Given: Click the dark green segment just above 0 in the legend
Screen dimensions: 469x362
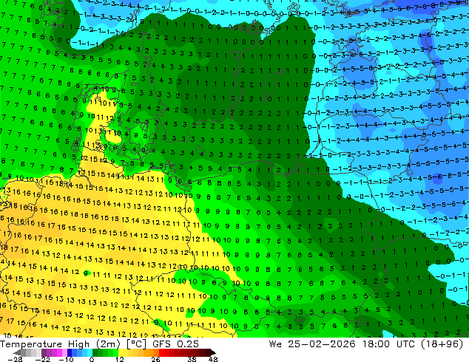Looking at the screenshot, I should pyautogui.click(x=95, y=352).
